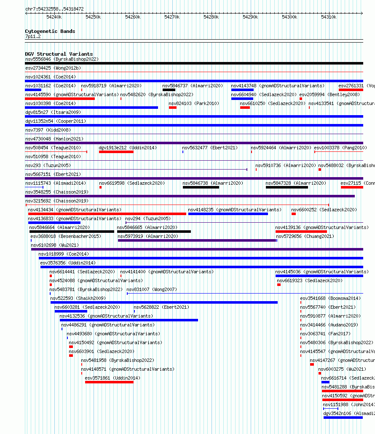The height and width of the screenshot is (434, 375).
Task: Click the nsv5556846 (ByrskaBishop2022) variant label
Action: tap(62, 59)
